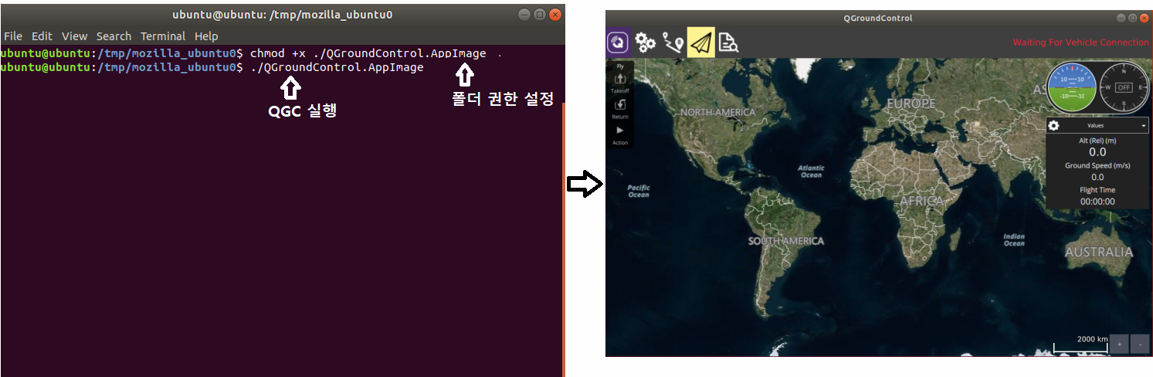Click the NORTH AMERICA map label
Image resolution: width=1153 pixels, height=377 pixels.
(717, 113)
